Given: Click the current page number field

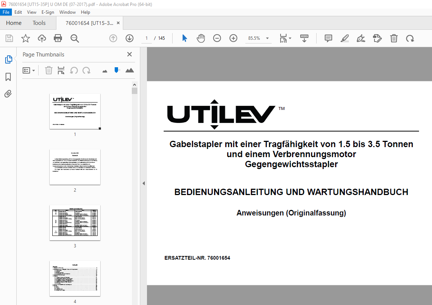Looking at the screenshot, I should tap(147, 38).
